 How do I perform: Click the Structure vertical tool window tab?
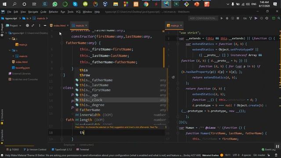pyautogui.click(x=2, y=117)
